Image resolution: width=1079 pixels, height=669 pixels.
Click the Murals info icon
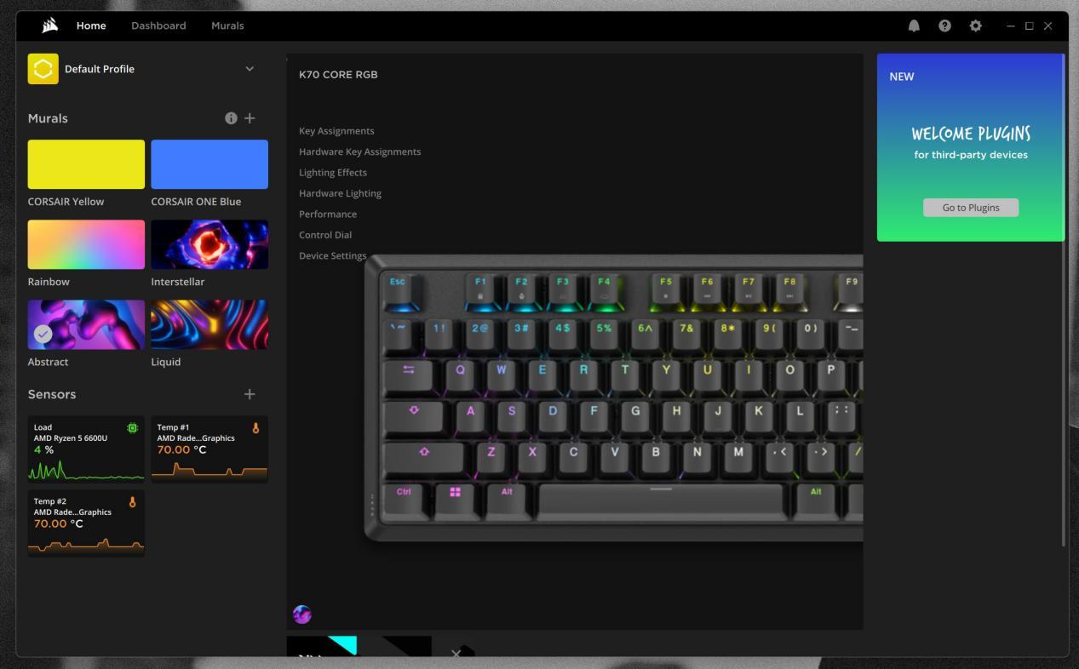(231, 118)
